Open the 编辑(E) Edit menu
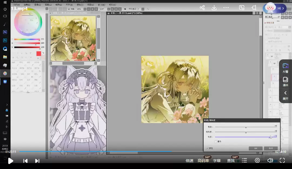The height and width of the screenshot is (169, 292). coord(27,5)
